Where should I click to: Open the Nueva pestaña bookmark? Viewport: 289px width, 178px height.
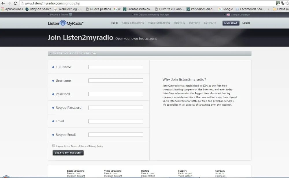99,9
